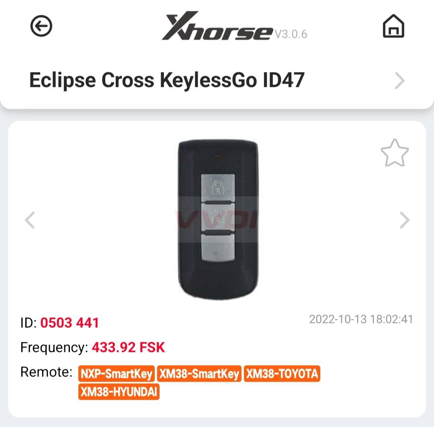434x427 pixels.
Task: Open the Eclipse Cross KeylessGo ID47 title
Action: (x=167, y=80)
